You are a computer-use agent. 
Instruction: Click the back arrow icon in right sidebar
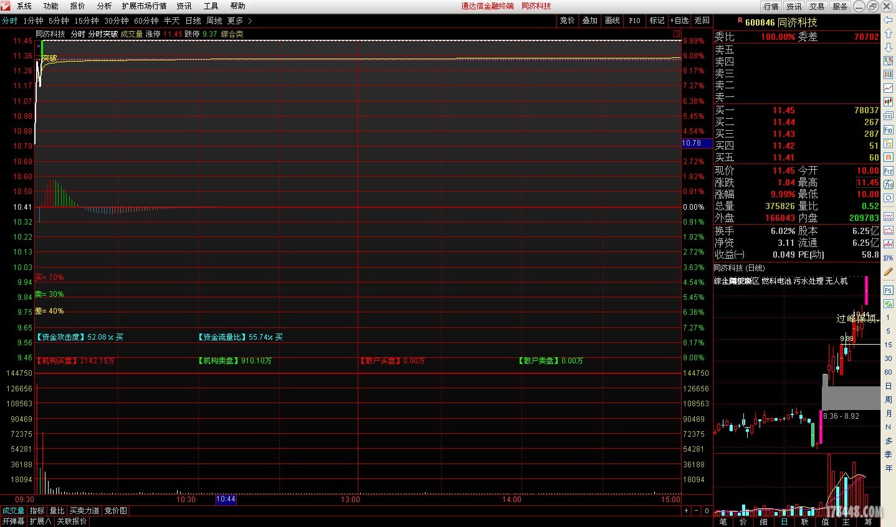[889, 20]
